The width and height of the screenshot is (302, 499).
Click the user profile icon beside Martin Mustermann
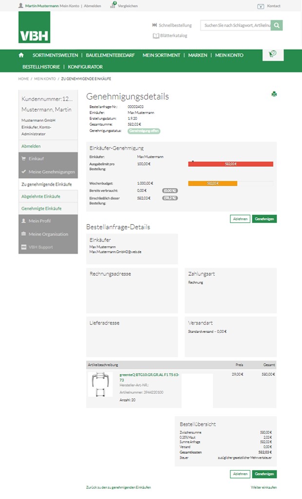pos(20,5)
